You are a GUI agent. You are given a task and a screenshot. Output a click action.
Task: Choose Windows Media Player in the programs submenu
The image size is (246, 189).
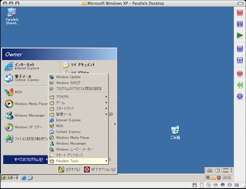pyautogui.click(x=78, y=138)
